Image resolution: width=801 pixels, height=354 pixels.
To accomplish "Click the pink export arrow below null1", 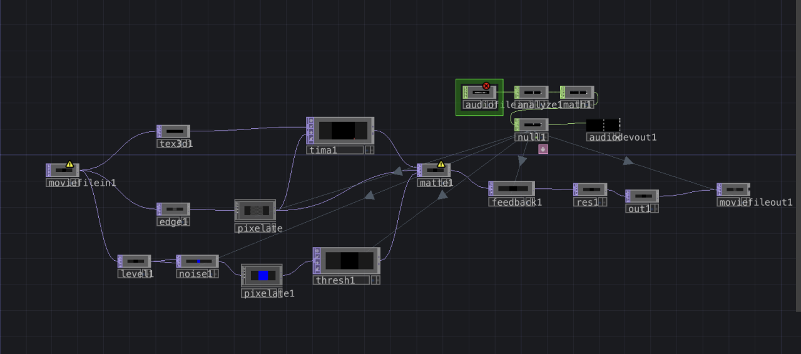I will coord(543,149).
